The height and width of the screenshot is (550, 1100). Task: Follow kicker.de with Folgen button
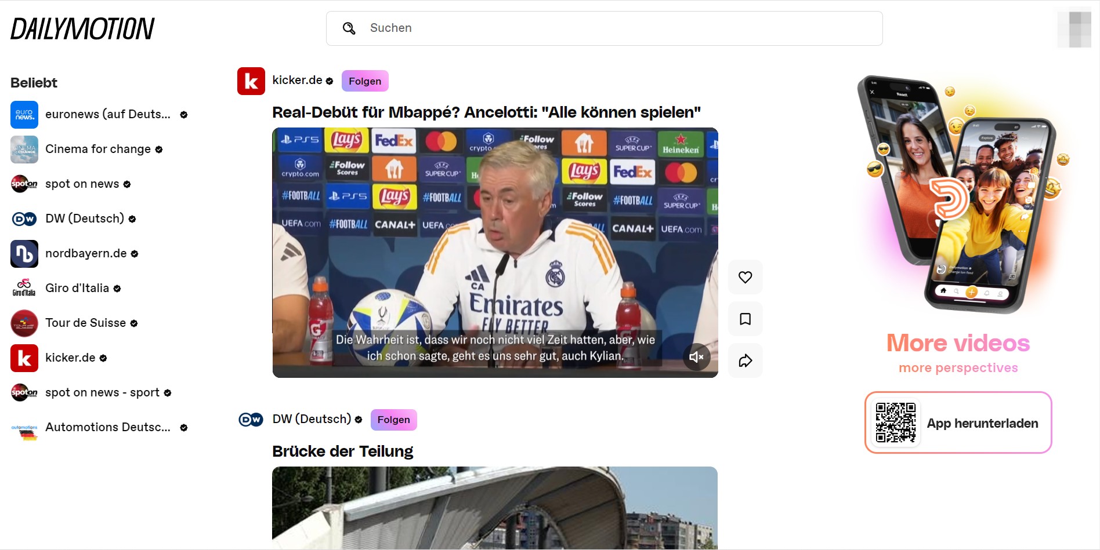(365, 81)
